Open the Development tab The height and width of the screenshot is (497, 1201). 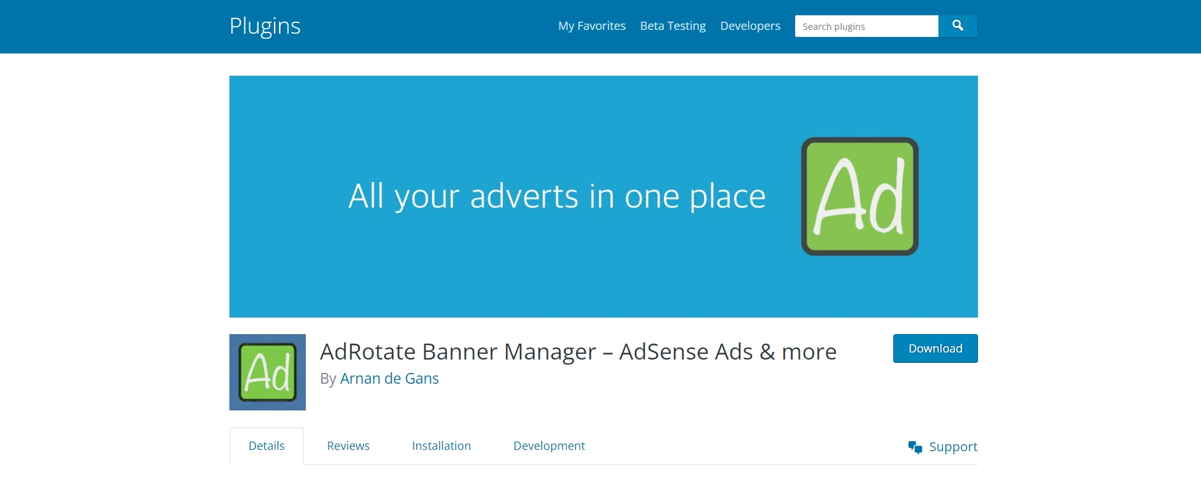(x=549, y=446)
